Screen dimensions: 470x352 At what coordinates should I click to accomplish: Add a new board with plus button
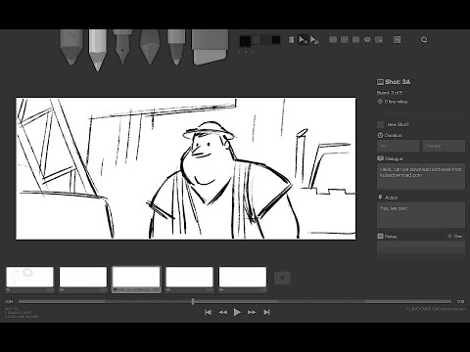point(282,278)
